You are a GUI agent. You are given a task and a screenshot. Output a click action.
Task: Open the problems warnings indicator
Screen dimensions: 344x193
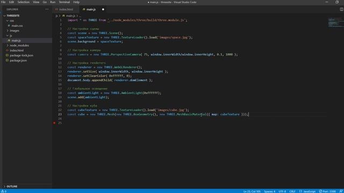4,191
